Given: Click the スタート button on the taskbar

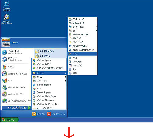Looking at the screenshot, I should pos(9,120).
